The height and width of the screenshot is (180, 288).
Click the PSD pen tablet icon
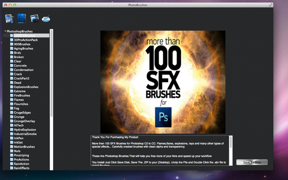[x=46, y=19]
